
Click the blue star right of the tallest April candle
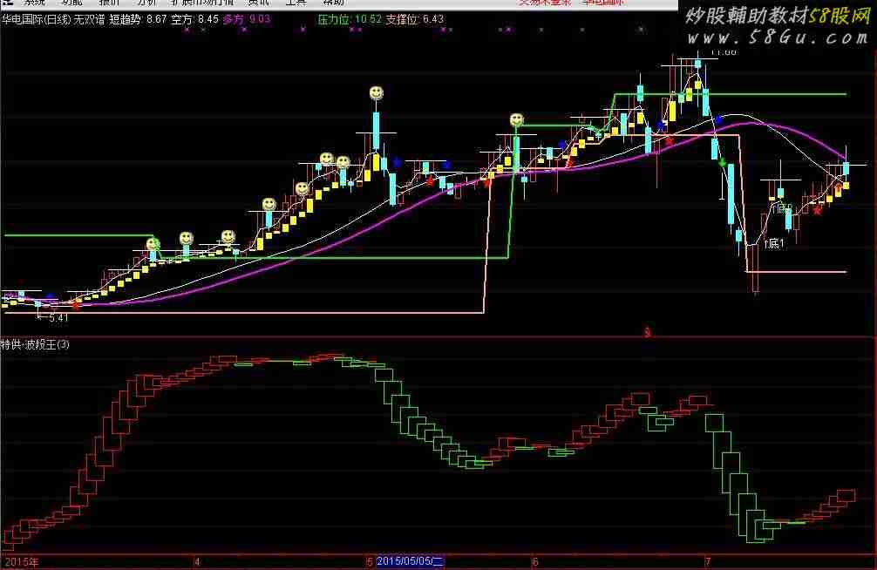397,163
